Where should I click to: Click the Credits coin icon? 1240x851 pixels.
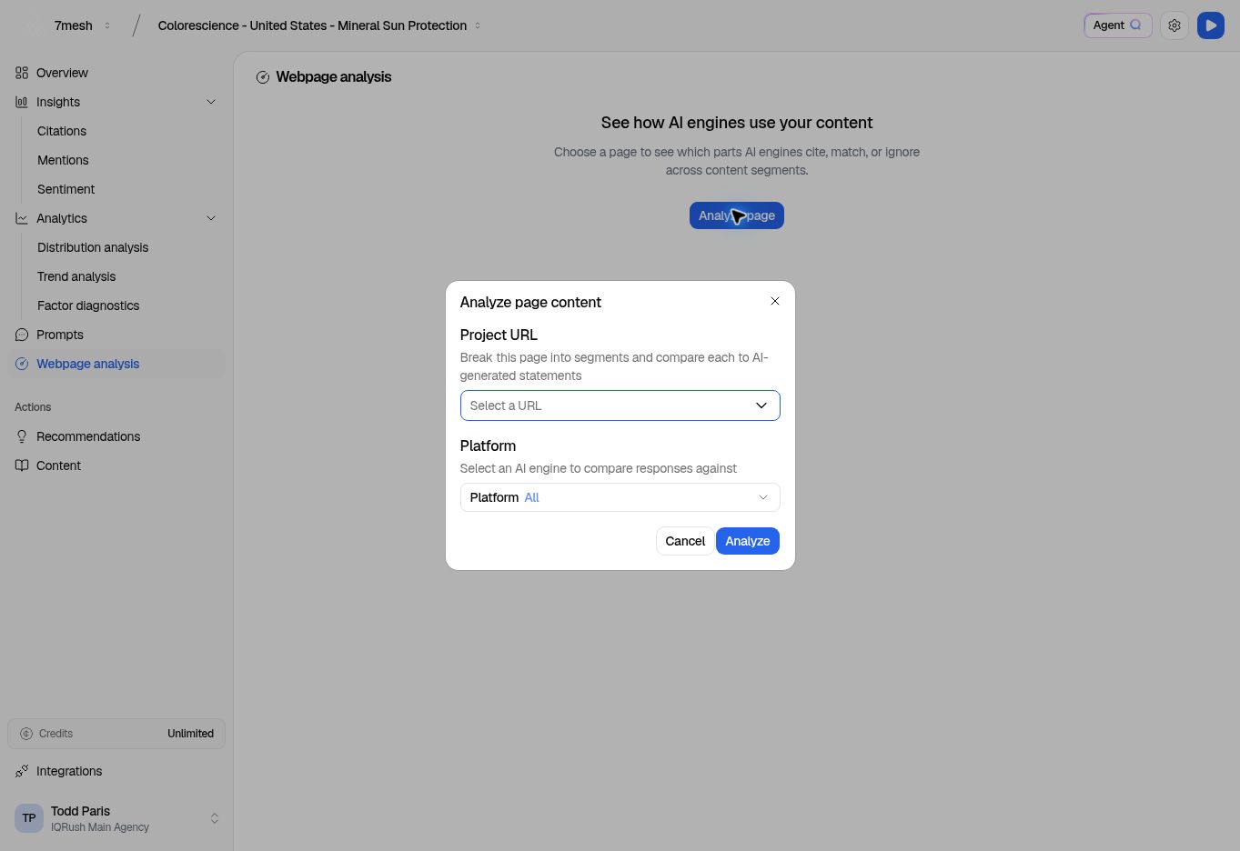26,734
